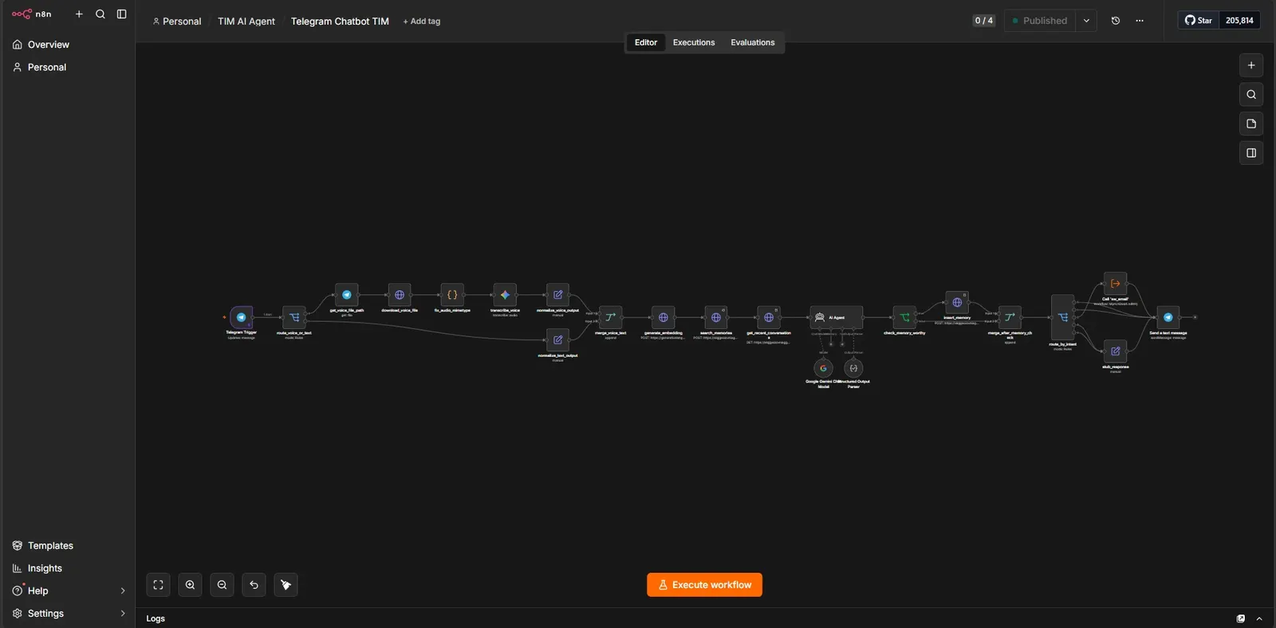
Task: Open the merge_voice_text merge node
Action: [x=610, y=317]
